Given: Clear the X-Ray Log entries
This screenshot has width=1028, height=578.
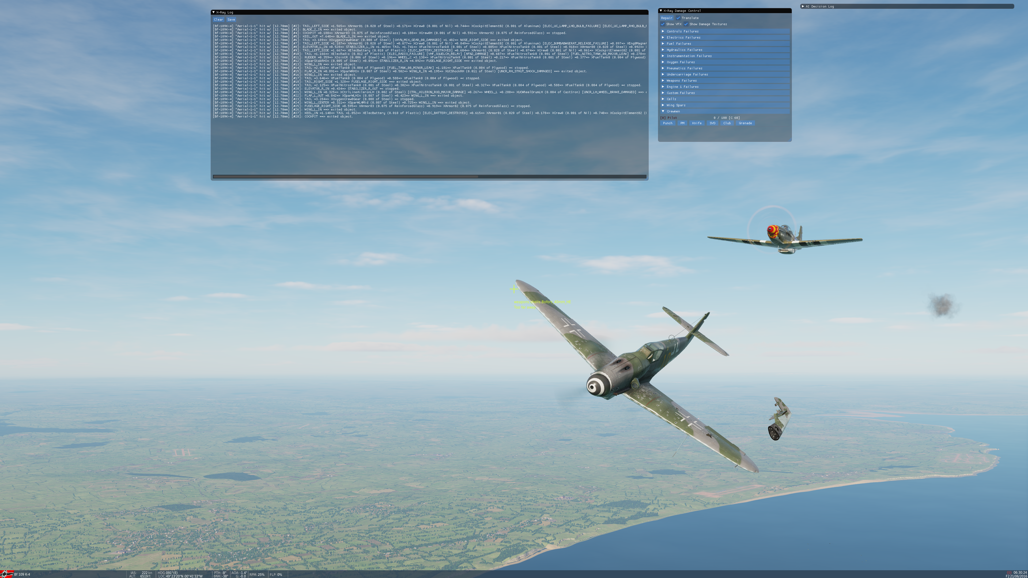Looking at the screenshot, I should pyautogui.click(x=218, y=20).
